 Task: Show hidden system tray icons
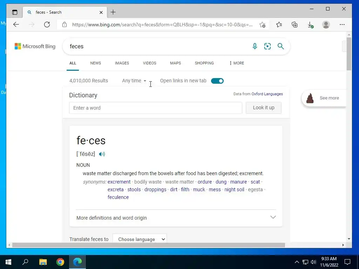coord(297,262)
